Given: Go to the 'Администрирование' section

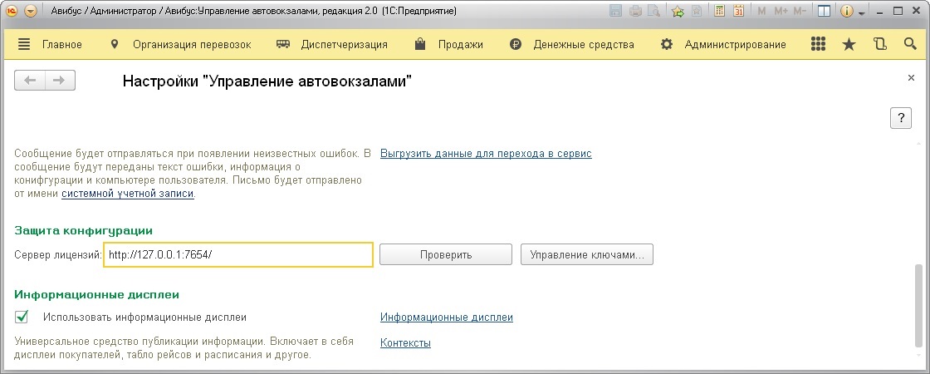Looking at the screenshot, I should [x=723, y=45].
